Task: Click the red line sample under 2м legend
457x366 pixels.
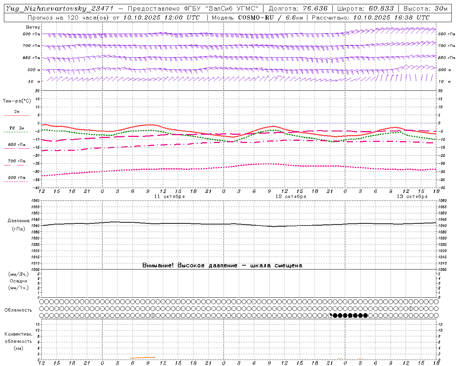Action: [x=16, y=115]
